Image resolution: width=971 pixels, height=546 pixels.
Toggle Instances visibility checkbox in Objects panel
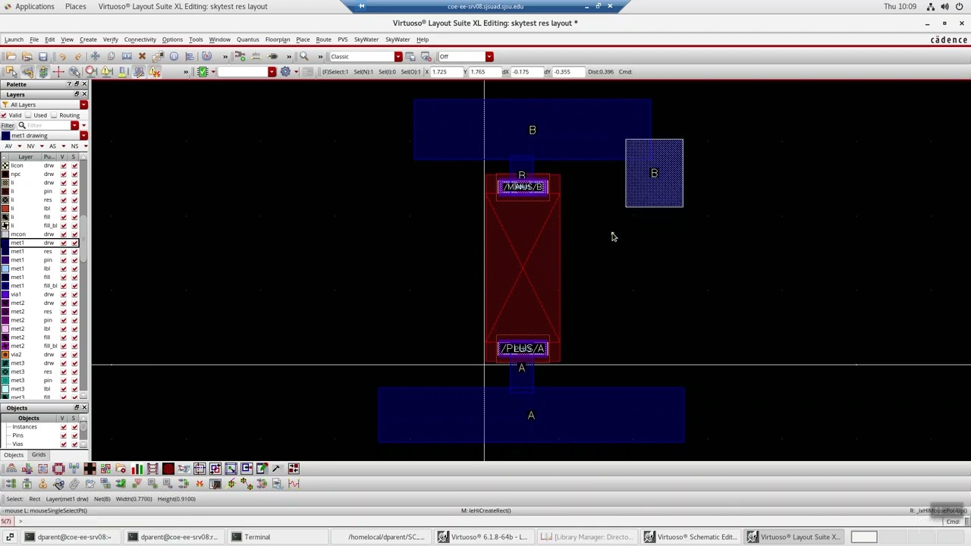(64, 427)
